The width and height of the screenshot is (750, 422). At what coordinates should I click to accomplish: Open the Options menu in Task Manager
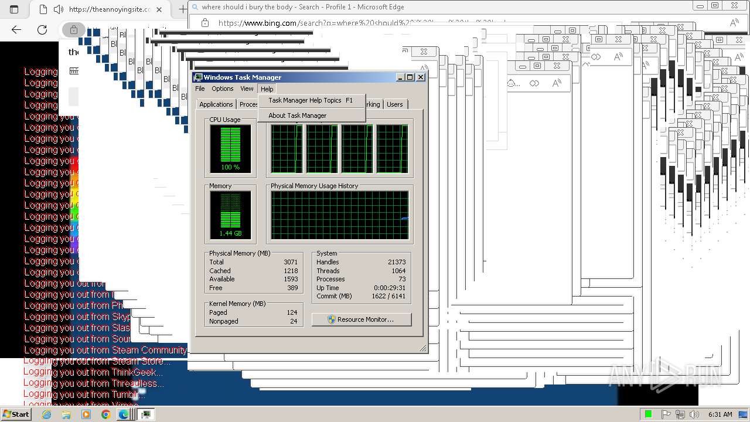[x=222, y=89]
